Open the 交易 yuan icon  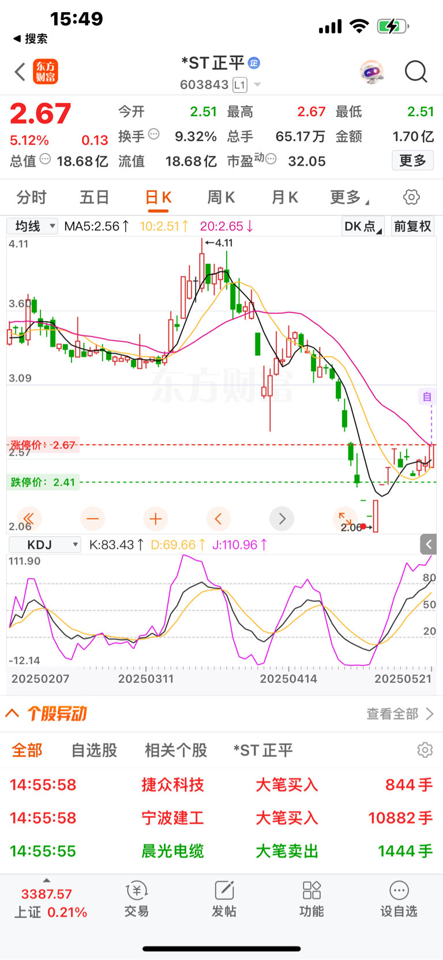(137, 890)
